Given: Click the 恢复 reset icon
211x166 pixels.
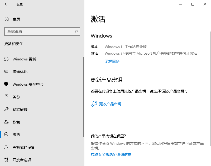Looking at the screenshot, I should pos(6,122).
